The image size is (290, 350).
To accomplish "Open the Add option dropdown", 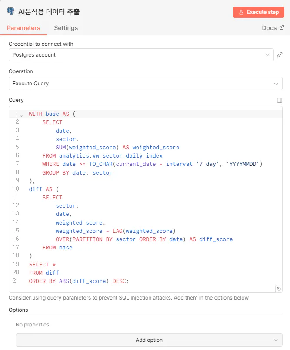I will (x=149, y=340).
